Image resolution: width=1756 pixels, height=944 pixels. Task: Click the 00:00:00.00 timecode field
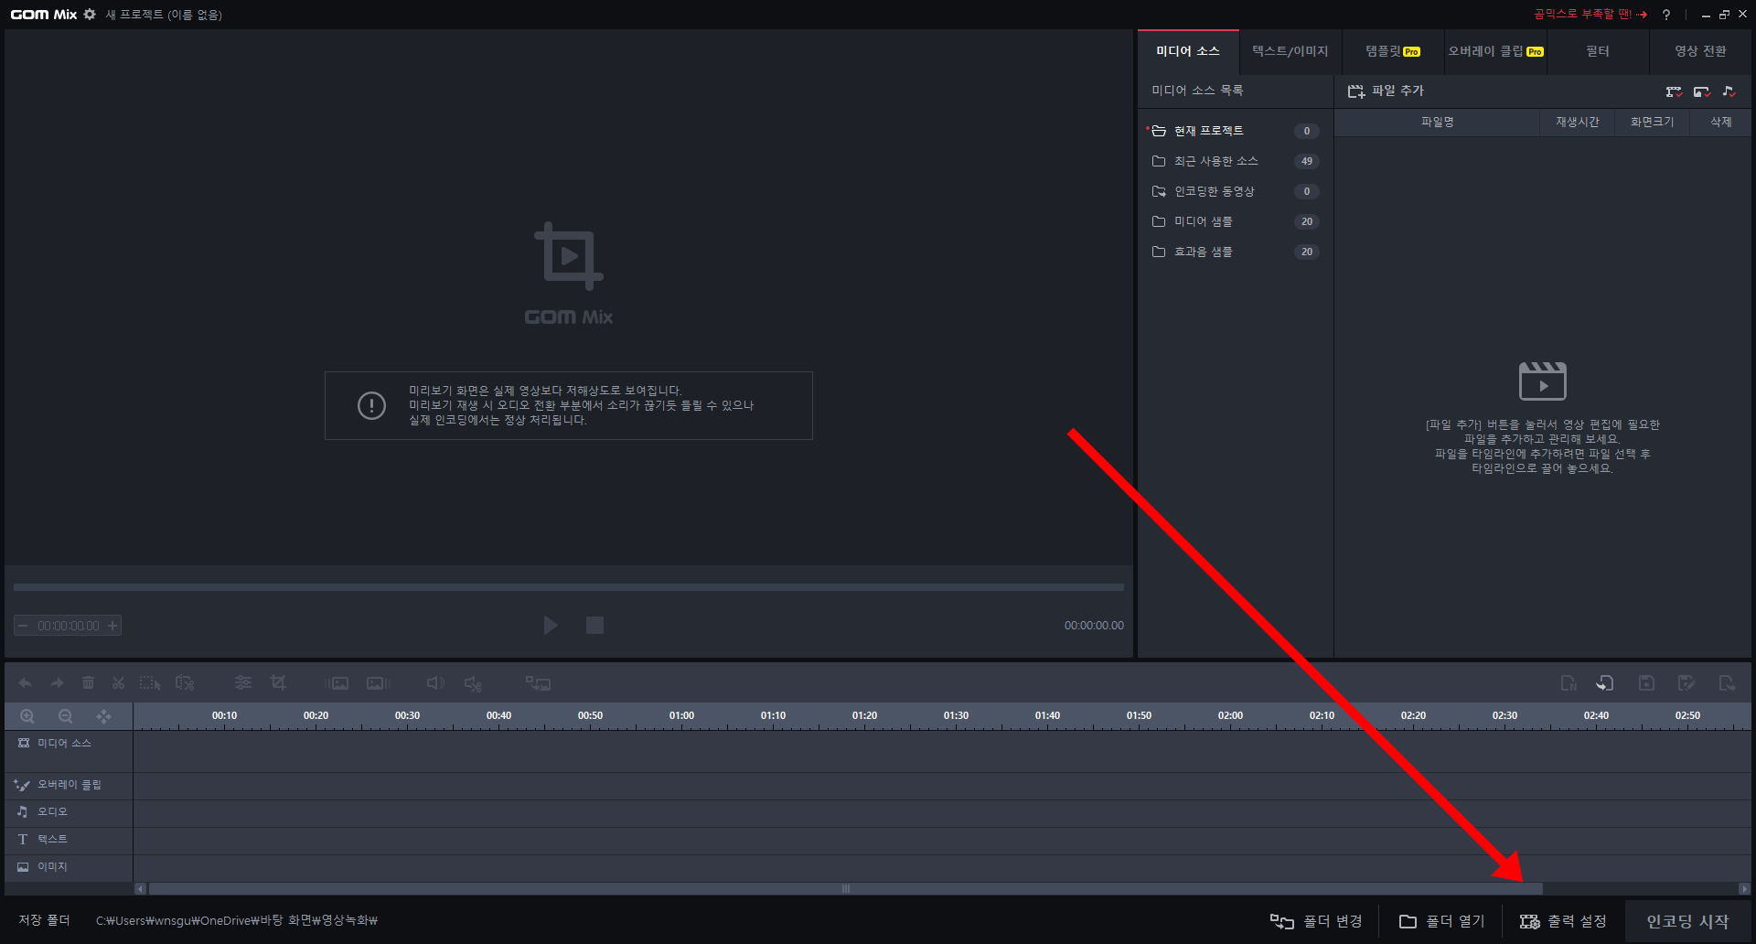[68, 626]
